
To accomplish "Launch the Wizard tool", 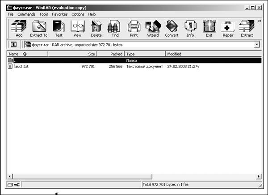I will pos(153,29).
